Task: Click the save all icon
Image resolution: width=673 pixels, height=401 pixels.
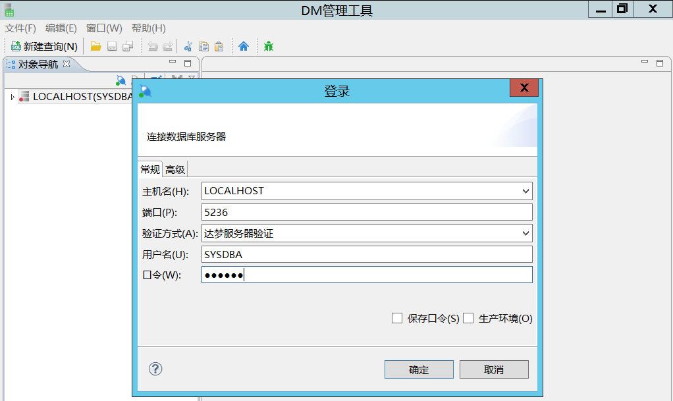Action: (128, 46)
